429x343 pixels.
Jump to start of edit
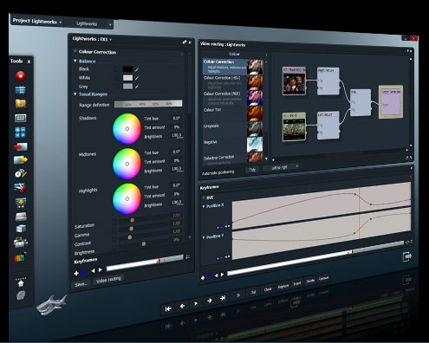coord(168,309)
